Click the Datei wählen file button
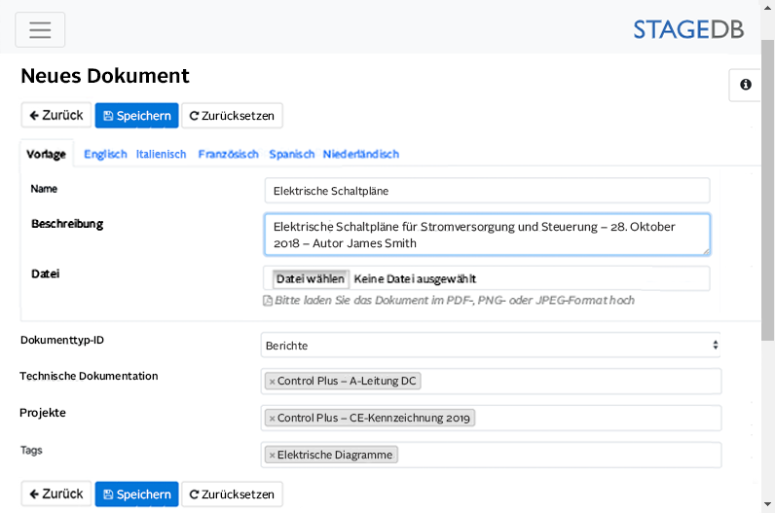The width and height of the screenshot is (775, 513). pyautogui.click(x=310, y=279)
